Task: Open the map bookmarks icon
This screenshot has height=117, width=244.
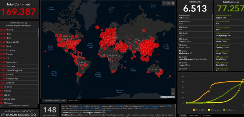Action: [x=164, y=3]
